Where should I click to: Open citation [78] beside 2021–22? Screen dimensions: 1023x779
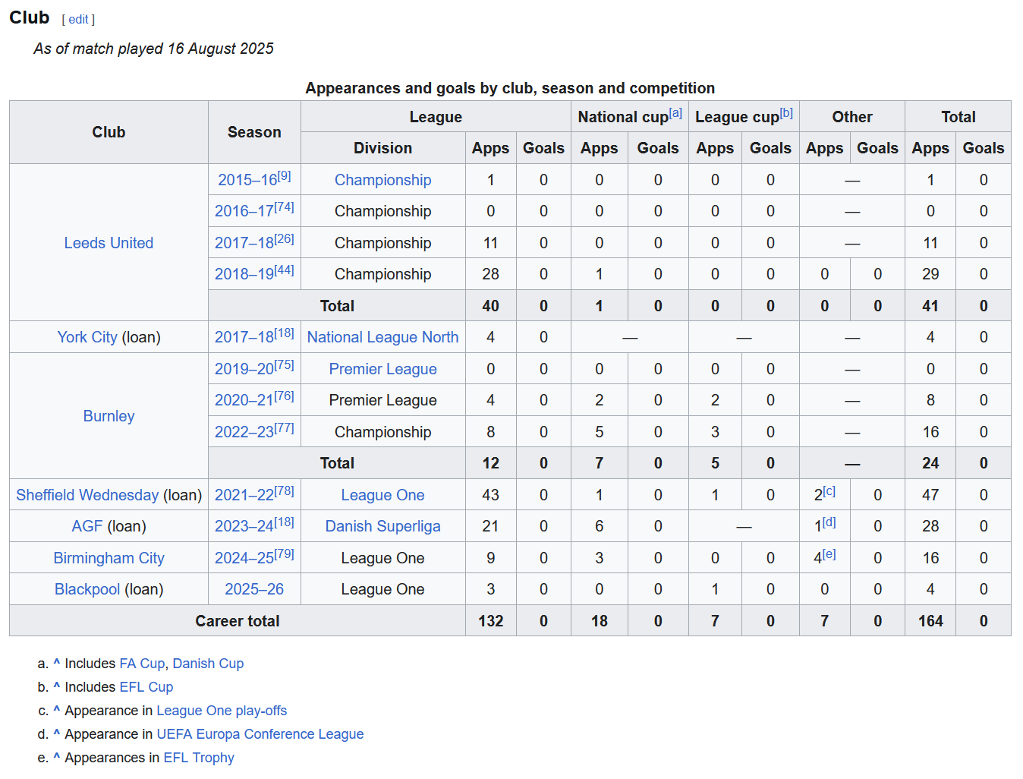(x=284, y=491)
